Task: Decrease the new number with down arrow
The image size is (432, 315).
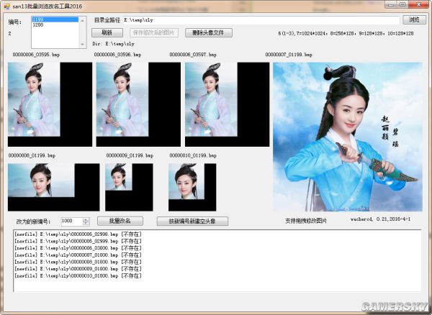Action: pos(86,223)
